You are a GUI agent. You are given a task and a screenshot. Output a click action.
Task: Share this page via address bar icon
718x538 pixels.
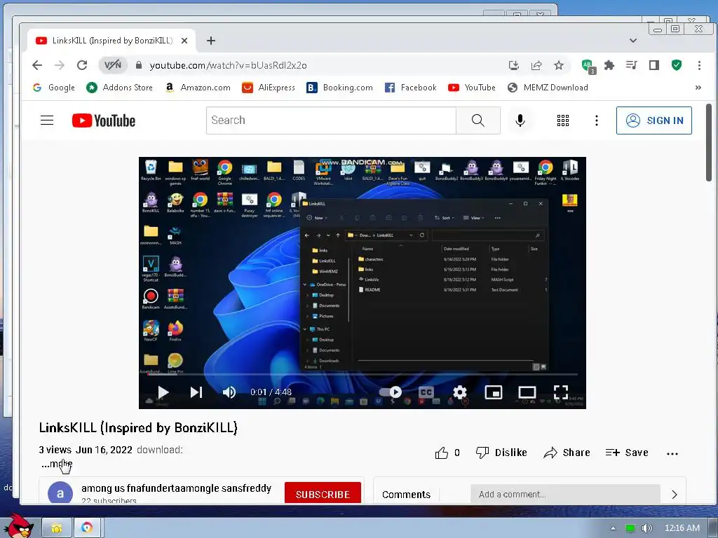[536, 65]
